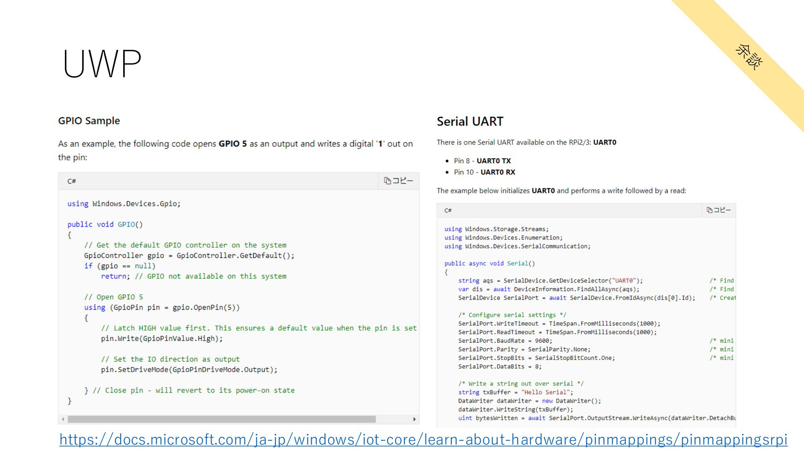Click 'public async void Serial()' code line
The height and width of the screenshot is (452, 804).
click(490, 263)
